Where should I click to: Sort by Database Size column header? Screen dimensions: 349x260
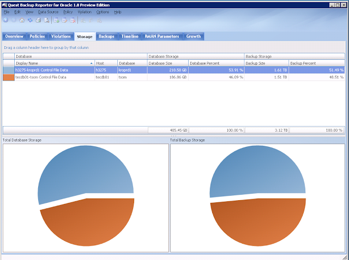coord(167,63)
